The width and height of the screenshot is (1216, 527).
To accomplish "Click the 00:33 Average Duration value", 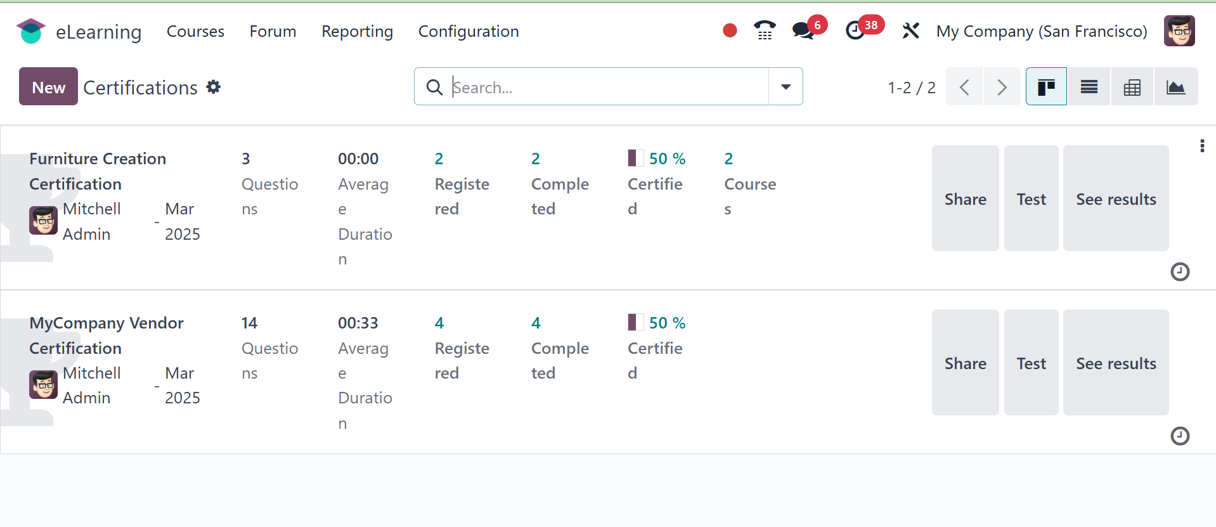I will click(x=358, y=323).
